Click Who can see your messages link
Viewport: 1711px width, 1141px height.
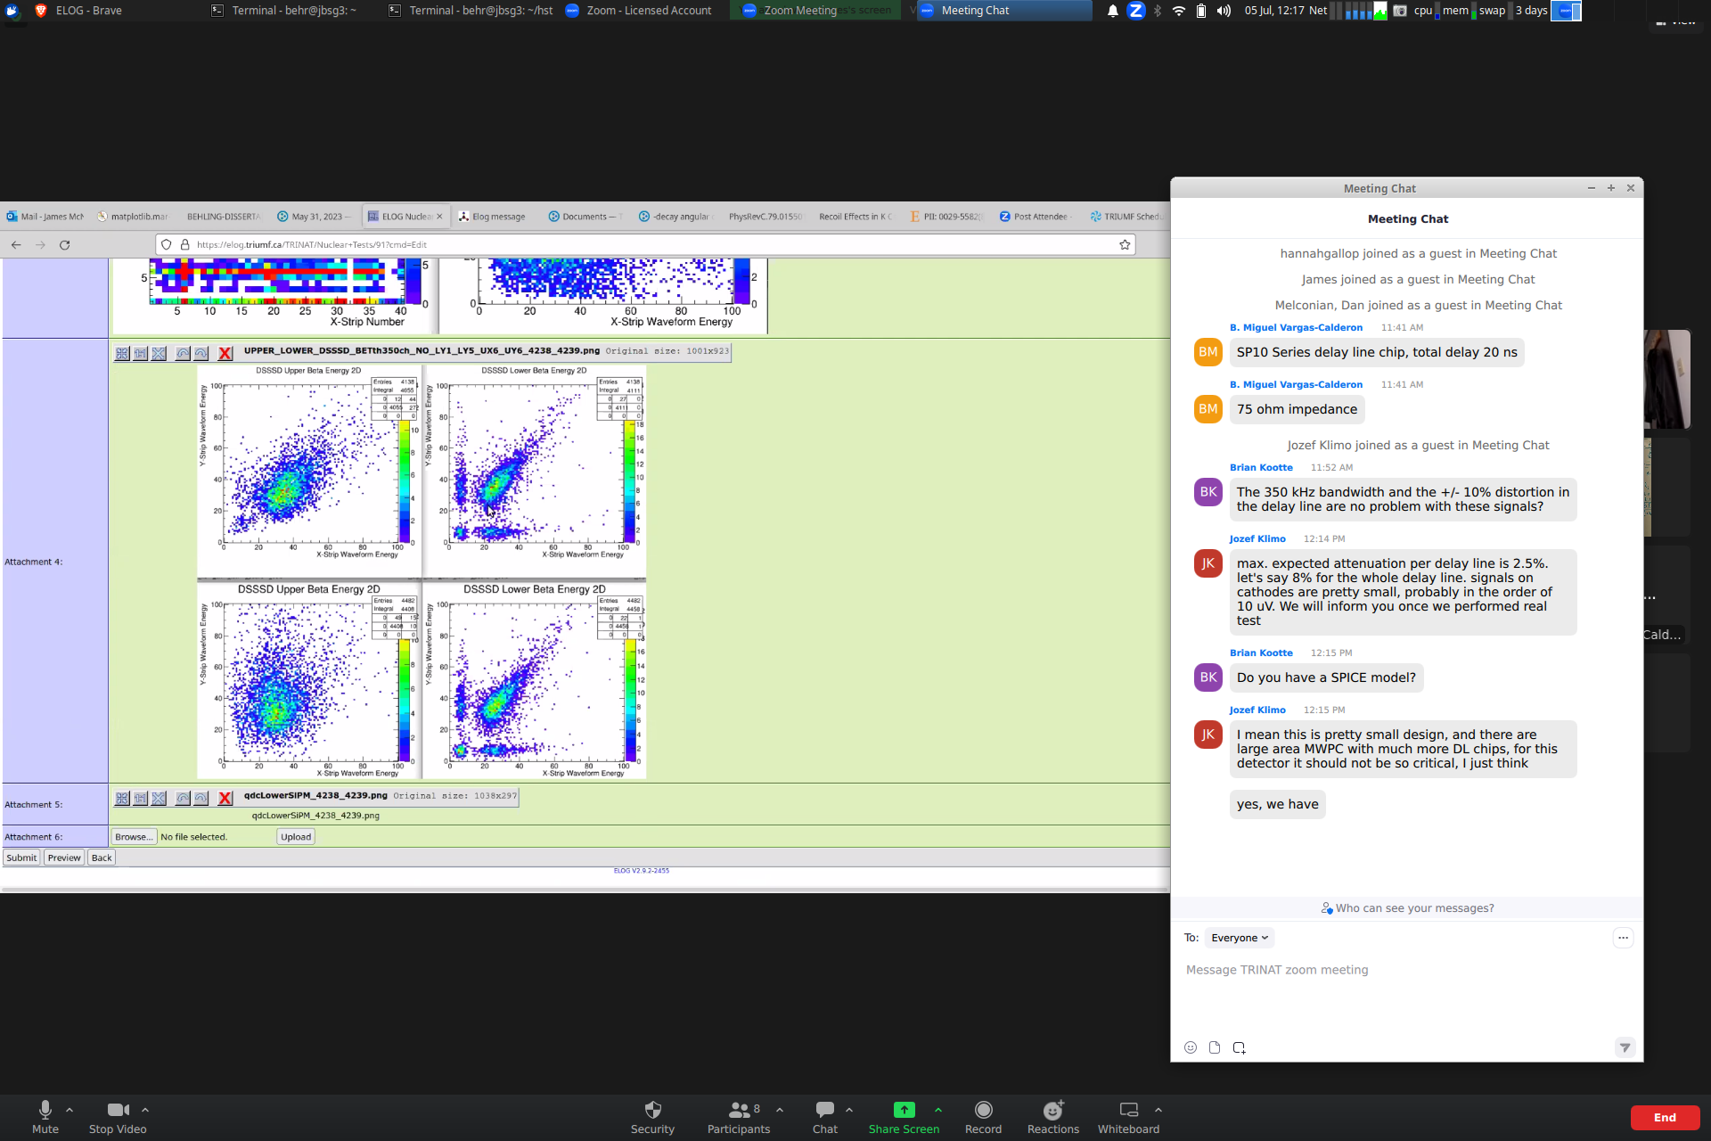pyautogui.click(x=1413, y=908)
